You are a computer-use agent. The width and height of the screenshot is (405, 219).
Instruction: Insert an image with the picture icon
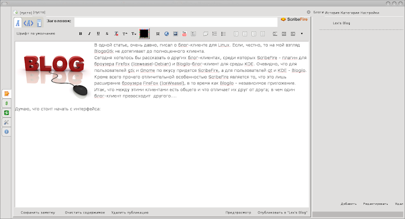(175, 34)
